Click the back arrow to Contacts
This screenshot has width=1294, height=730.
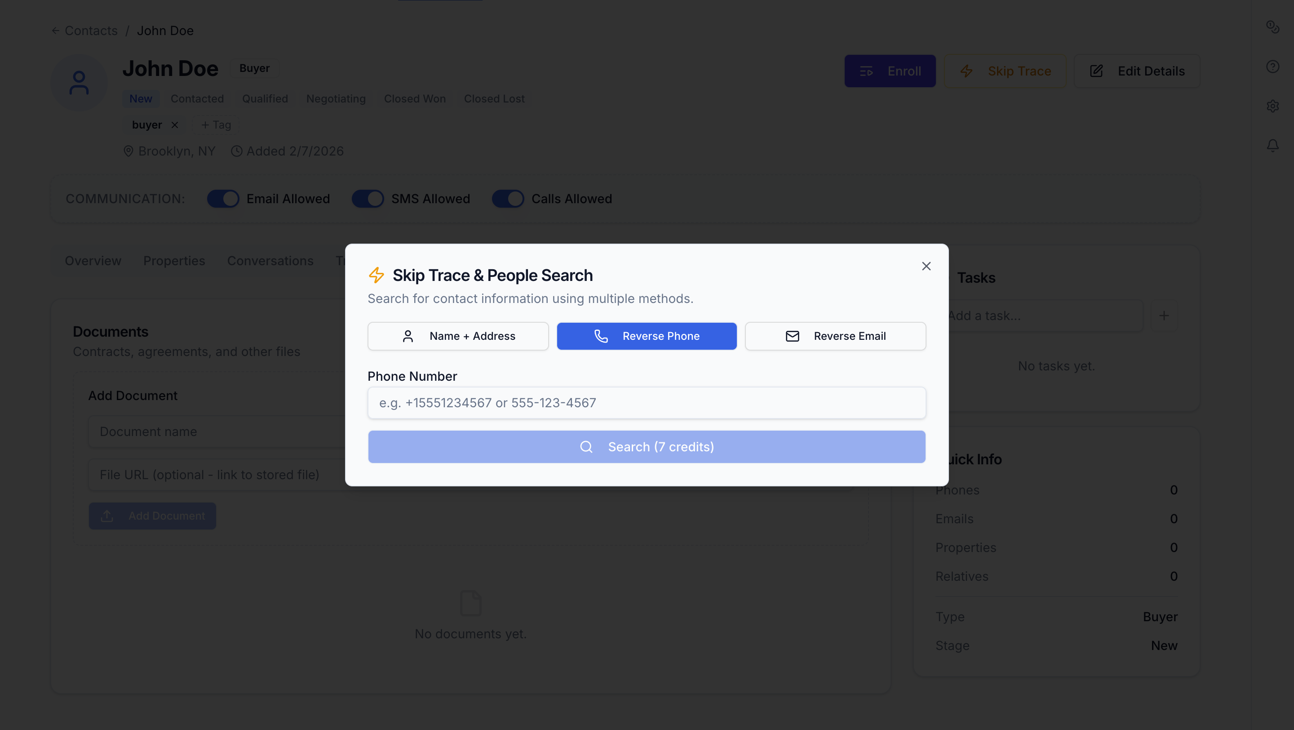click(x=56, y=31)
